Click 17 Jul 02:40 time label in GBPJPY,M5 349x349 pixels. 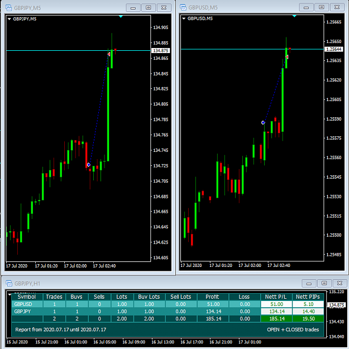104,266
